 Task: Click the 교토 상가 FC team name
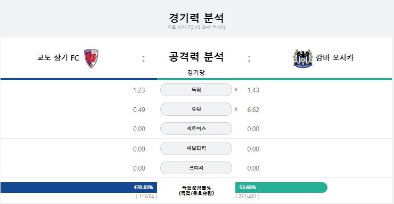tap(58, 58)
